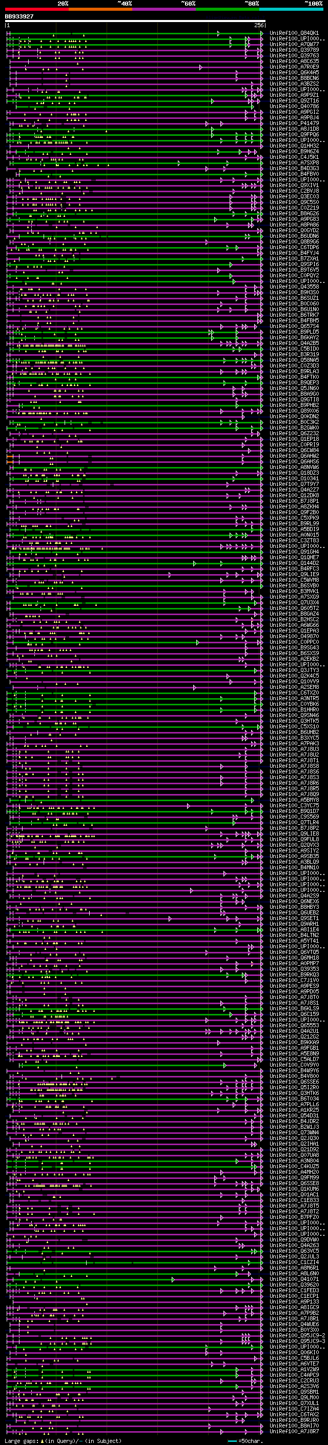Select hit UniRef100_Q3EC03
This screenshot has height=1445, width=328.
(294, 197)
